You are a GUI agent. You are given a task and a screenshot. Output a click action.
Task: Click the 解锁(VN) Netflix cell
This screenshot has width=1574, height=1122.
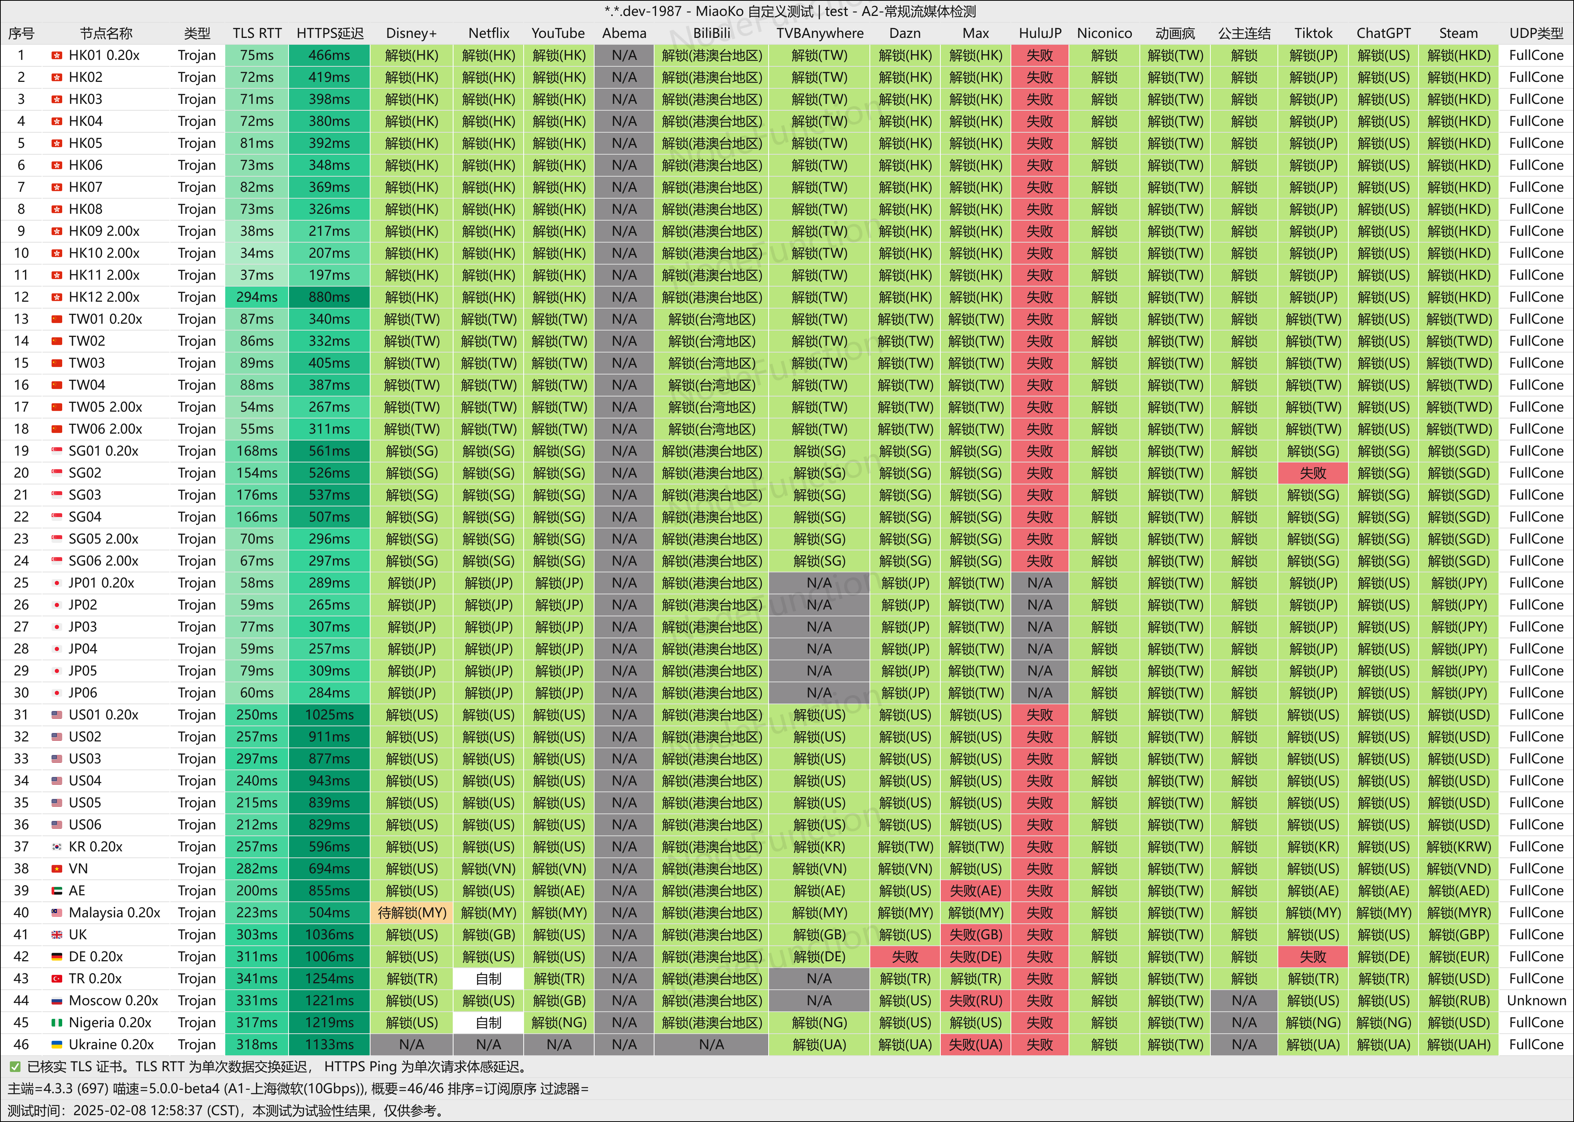point(488,868)
